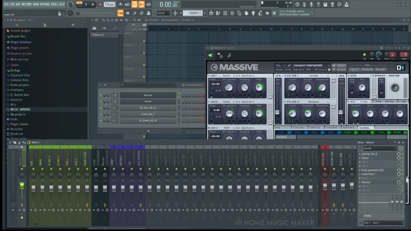Toggle FX1 on/off switch in Massive
This screenshot has height=231, width=411.
pyautogui.click(x=349, y=101)
